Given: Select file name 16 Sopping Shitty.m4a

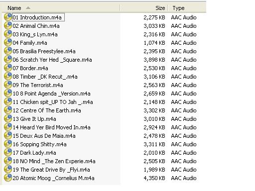Looking at the screenshot, I should pyautogui.click(x=39, y=144).
